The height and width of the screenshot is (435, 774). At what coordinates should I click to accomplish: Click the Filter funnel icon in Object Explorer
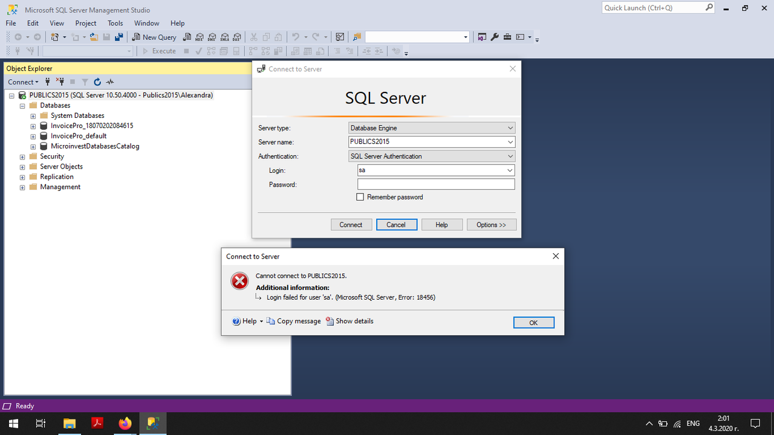85,82
